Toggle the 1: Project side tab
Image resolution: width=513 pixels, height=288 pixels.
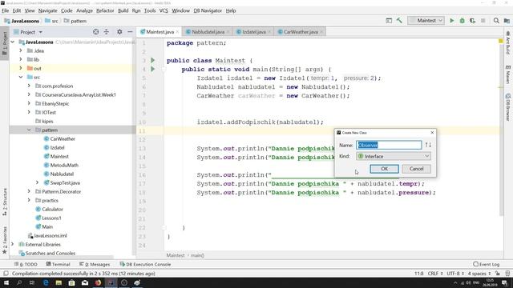tap(5, 43)
